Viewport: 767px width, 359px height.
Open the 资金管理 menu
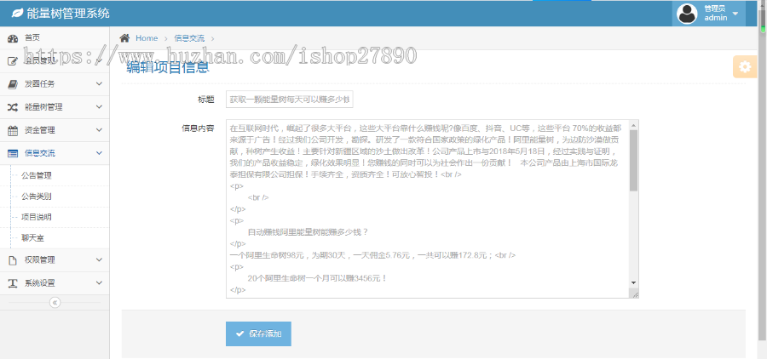click(x=39, y=130)
